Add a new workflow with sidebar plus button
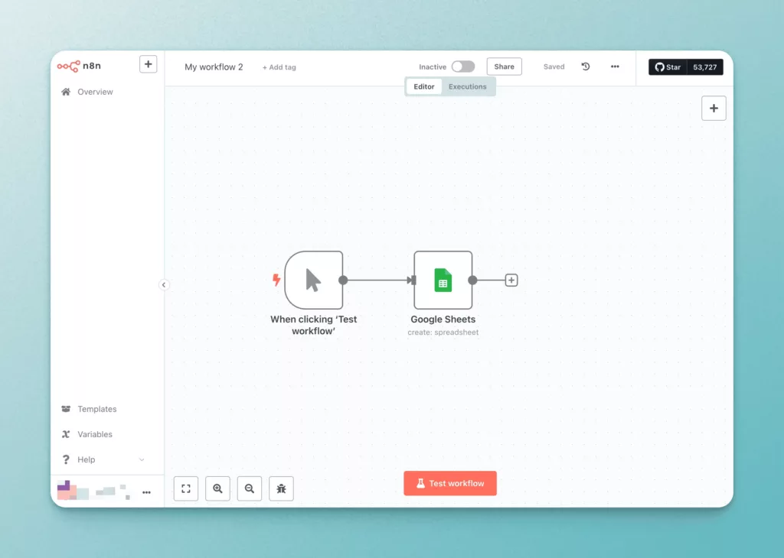Viewport: 784px width, 558px height. pos(148,64)
